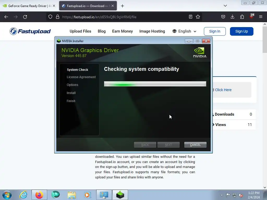Select the System Check step
The width and height of the screenshot is (267, 200).
click(77, 70)
